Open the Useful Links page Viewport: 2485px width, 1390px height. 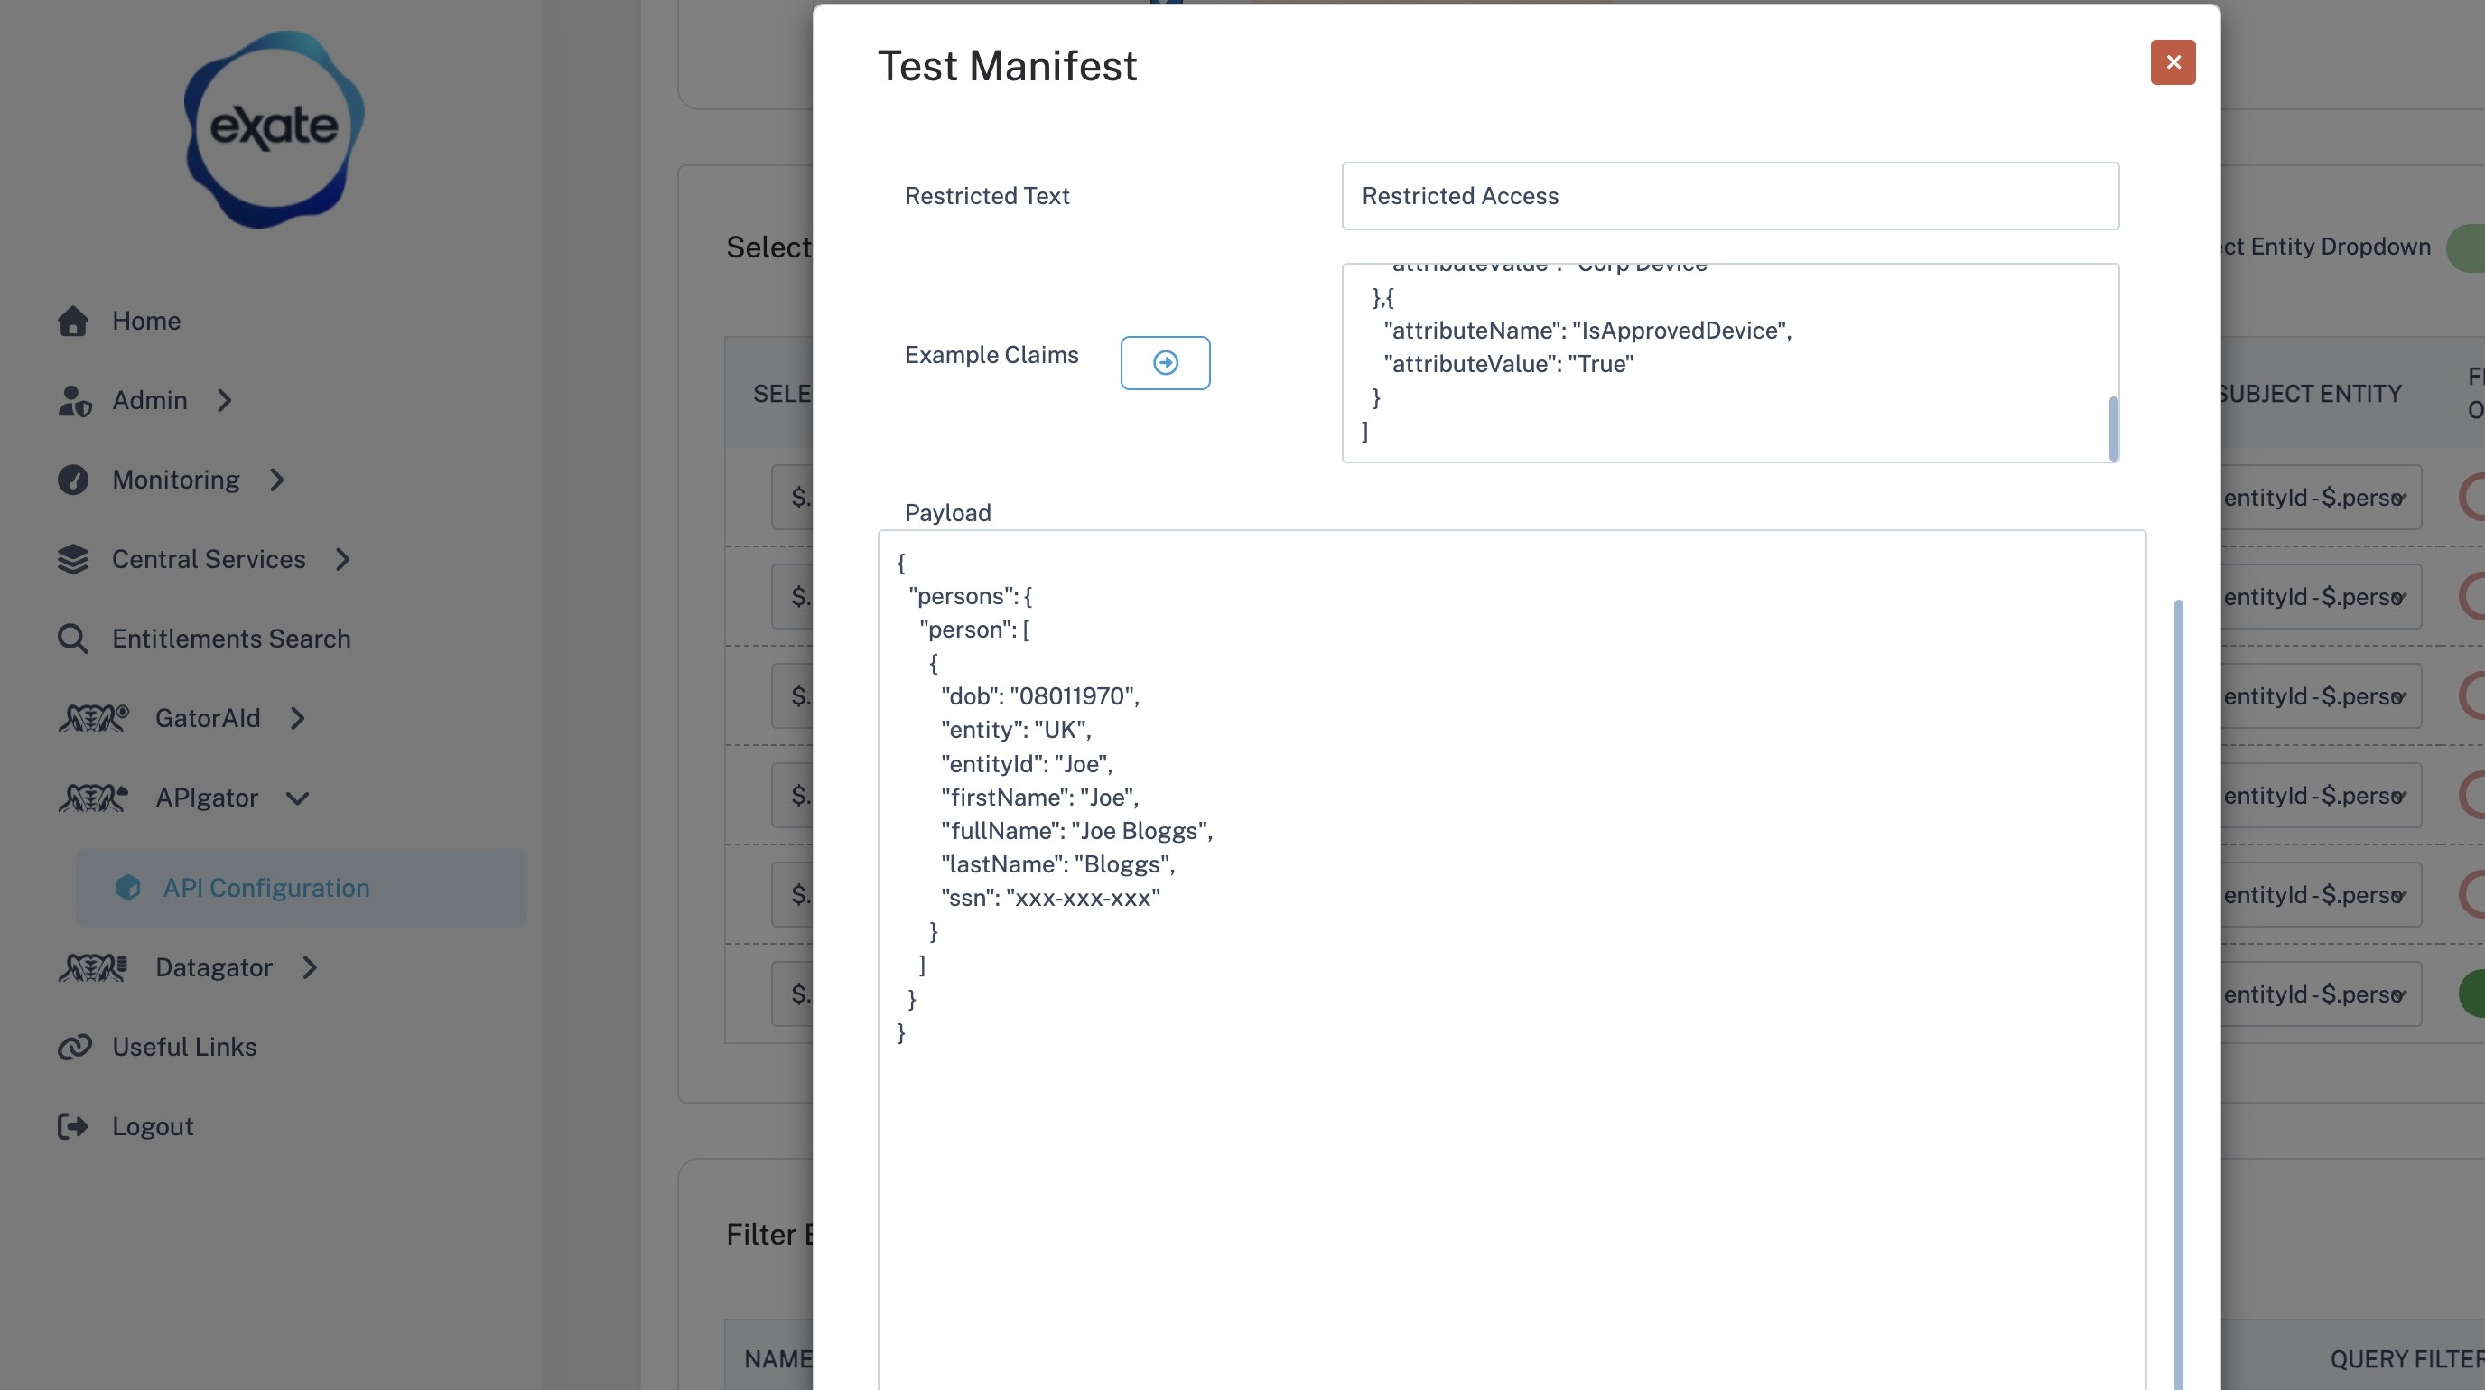pos(184,1047)
